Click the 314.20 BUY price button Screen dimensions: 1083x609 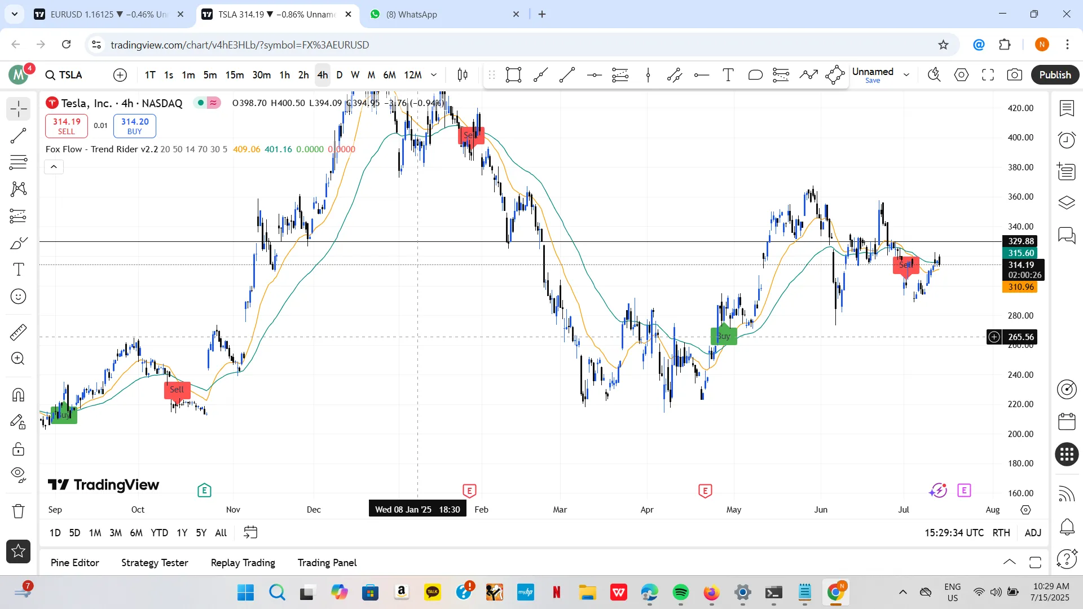click(x=135, y=126)
